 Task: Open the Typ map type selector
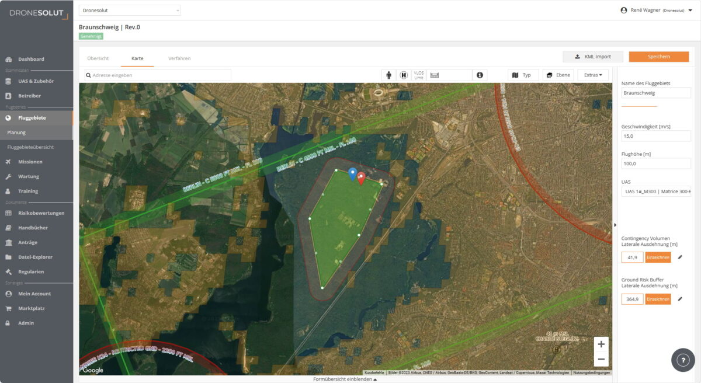(x=523, y=75)
